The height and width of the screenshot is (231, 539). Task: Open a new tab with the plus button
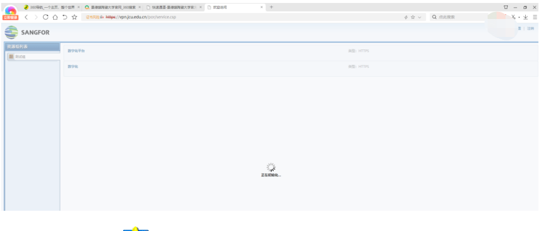271,7
